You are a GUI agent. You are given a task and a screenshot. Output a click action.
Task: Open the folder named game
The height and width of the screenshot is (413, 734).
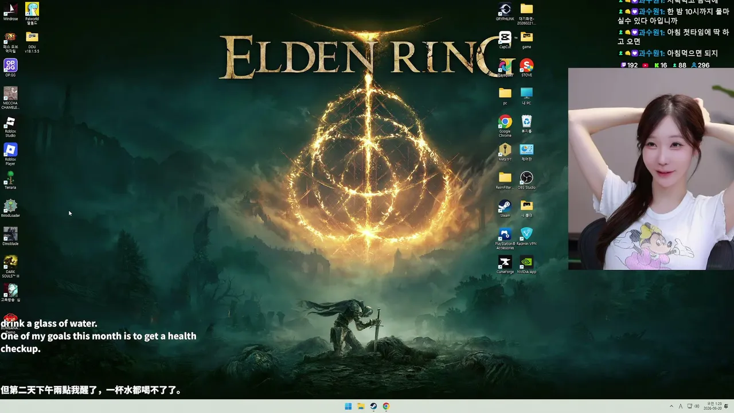tap(526, 40)
